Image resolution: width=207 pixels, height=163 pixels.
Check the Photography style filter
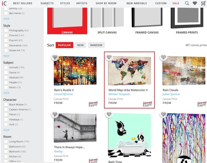tap(6, 30)
